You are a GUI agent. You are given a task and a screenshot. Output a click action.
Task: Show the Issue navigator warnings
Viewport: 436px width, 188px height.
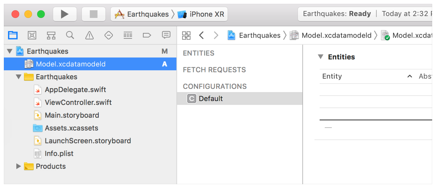(89, 35)
